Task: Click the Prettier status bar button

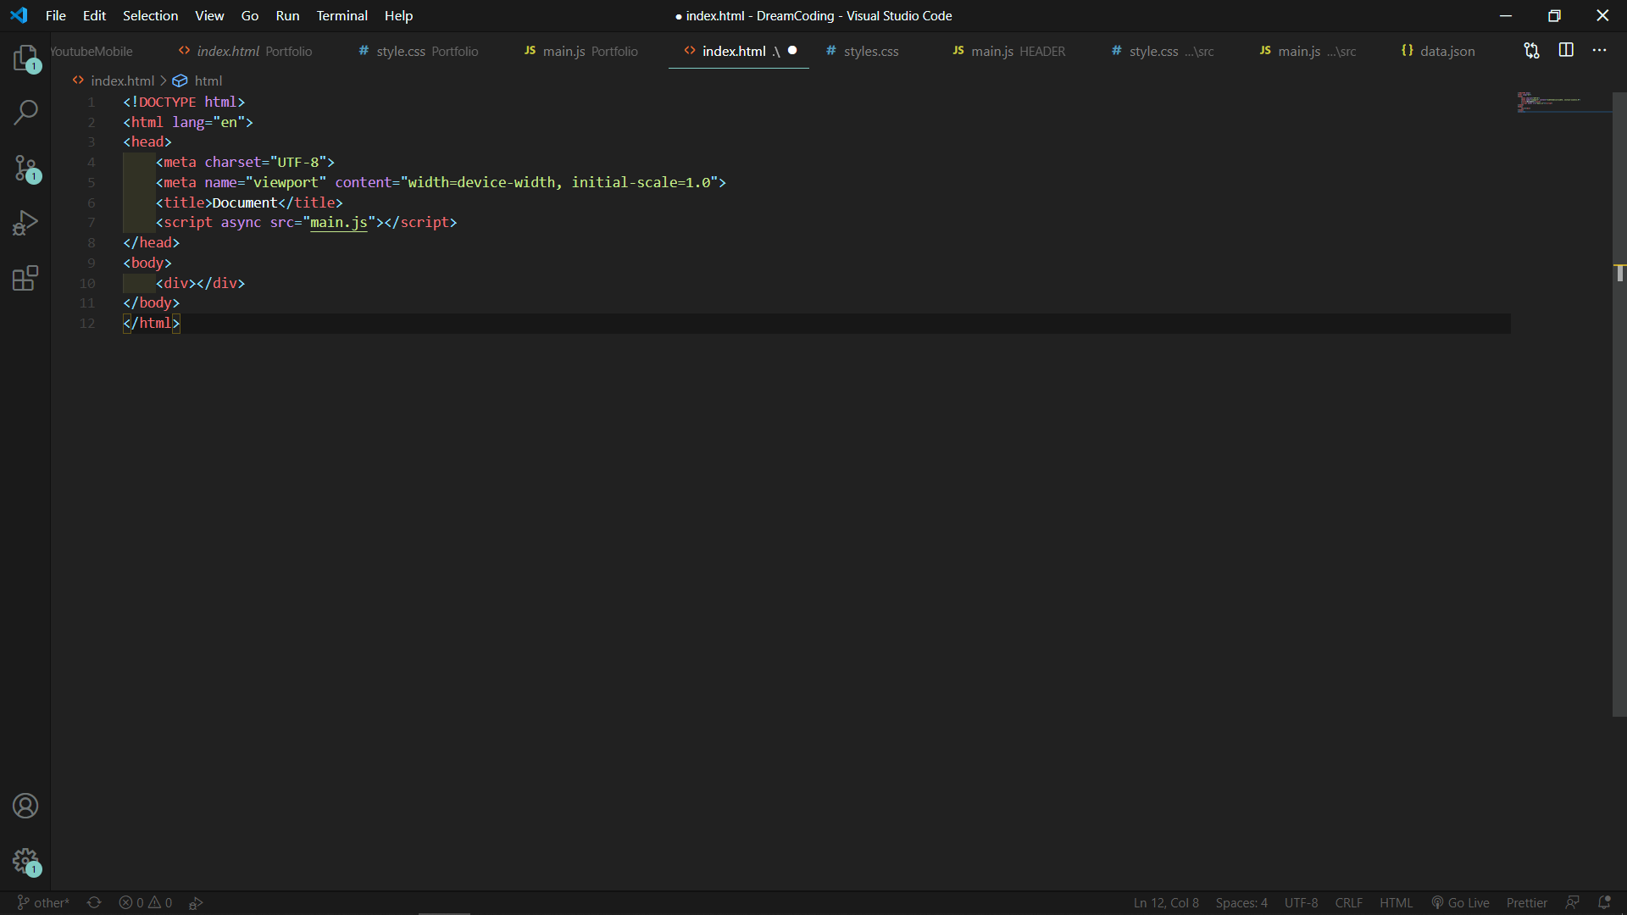Action: [x=1526, y=903]
